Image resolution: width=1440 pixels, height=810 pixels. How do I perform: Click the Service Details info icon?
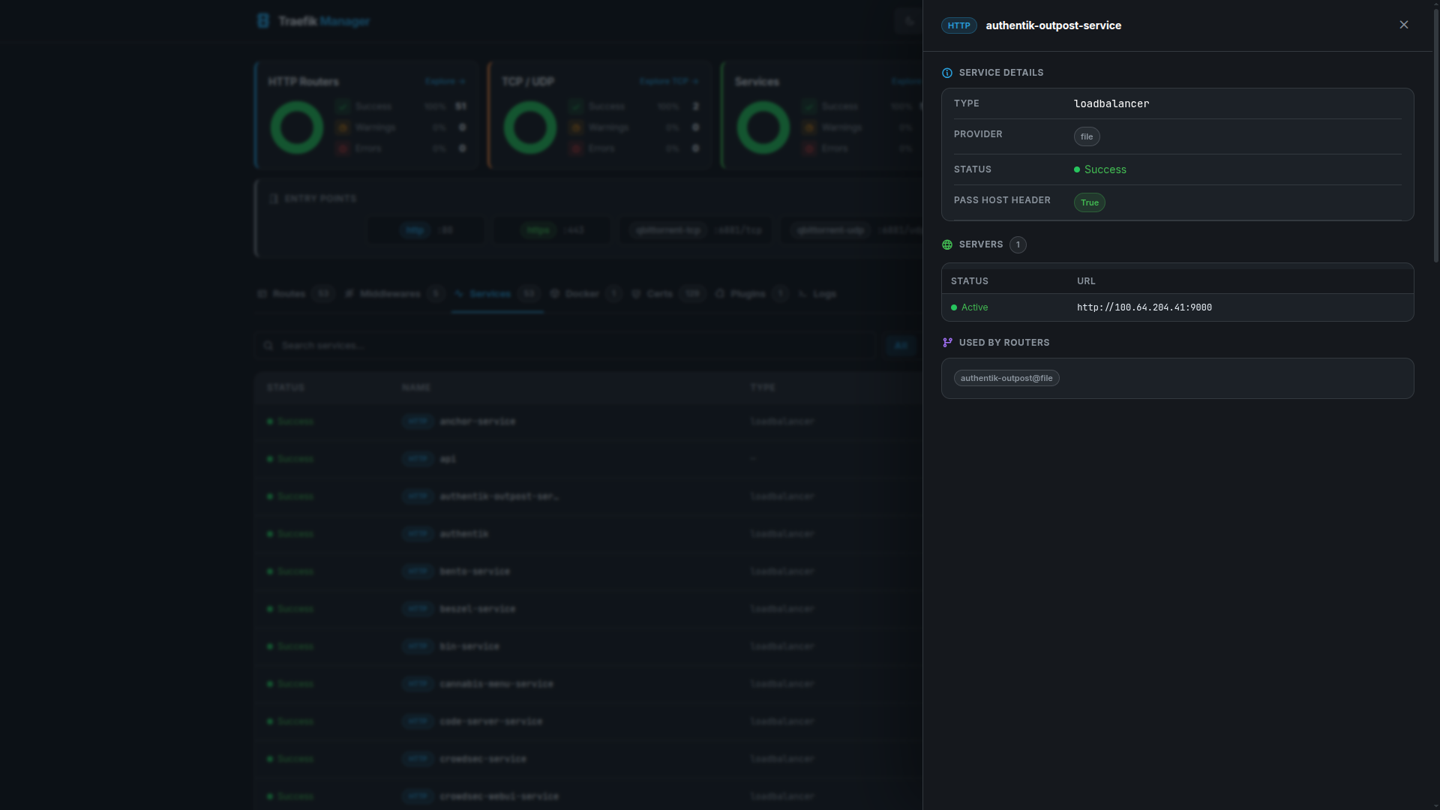pyautogui.click(x=946, y=73)
